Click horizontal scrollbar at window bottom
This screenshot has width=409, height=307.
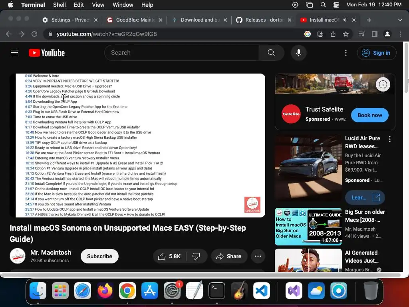tap(201, 275)
